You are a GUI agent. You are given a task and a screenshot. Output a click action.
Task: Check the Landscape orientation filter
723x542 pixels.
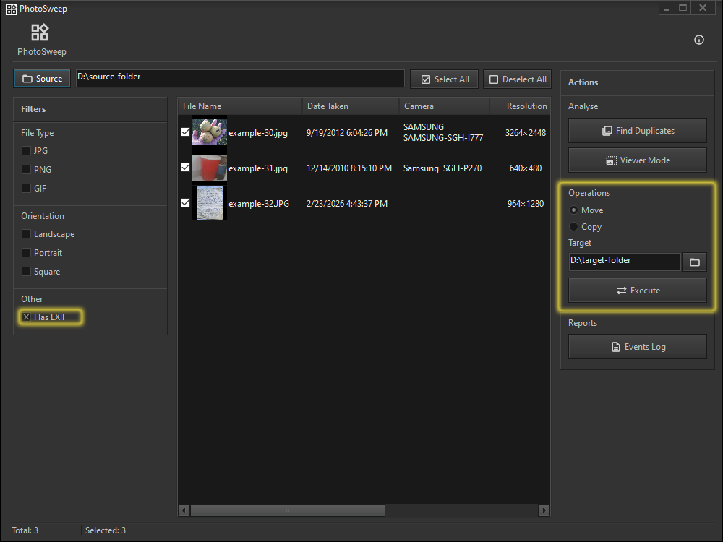click(x=27, y=233)
